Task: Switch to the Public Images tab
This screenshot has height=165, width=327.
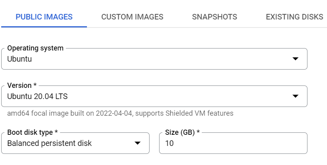Action: coord(44,17)
